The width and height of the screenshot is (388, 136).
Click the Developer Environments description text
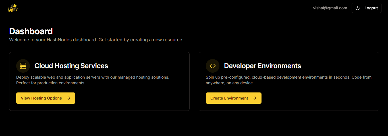pos(289,80)
